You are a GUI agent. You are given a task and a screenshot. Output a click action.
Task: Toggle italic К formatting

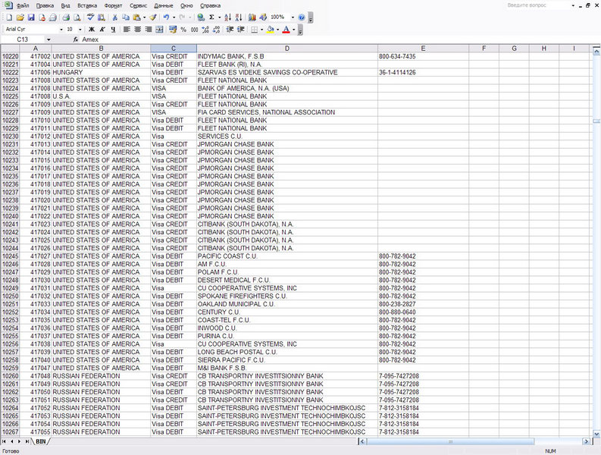tap(102, 30)
